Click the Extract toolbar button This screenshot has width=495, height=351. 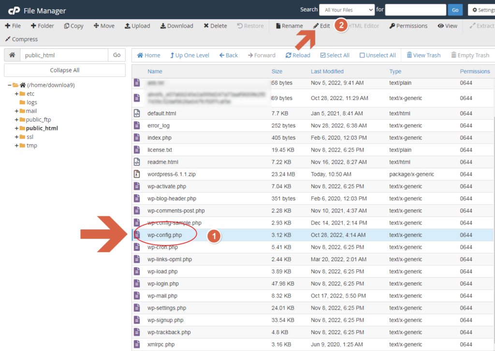coord(482,26)
